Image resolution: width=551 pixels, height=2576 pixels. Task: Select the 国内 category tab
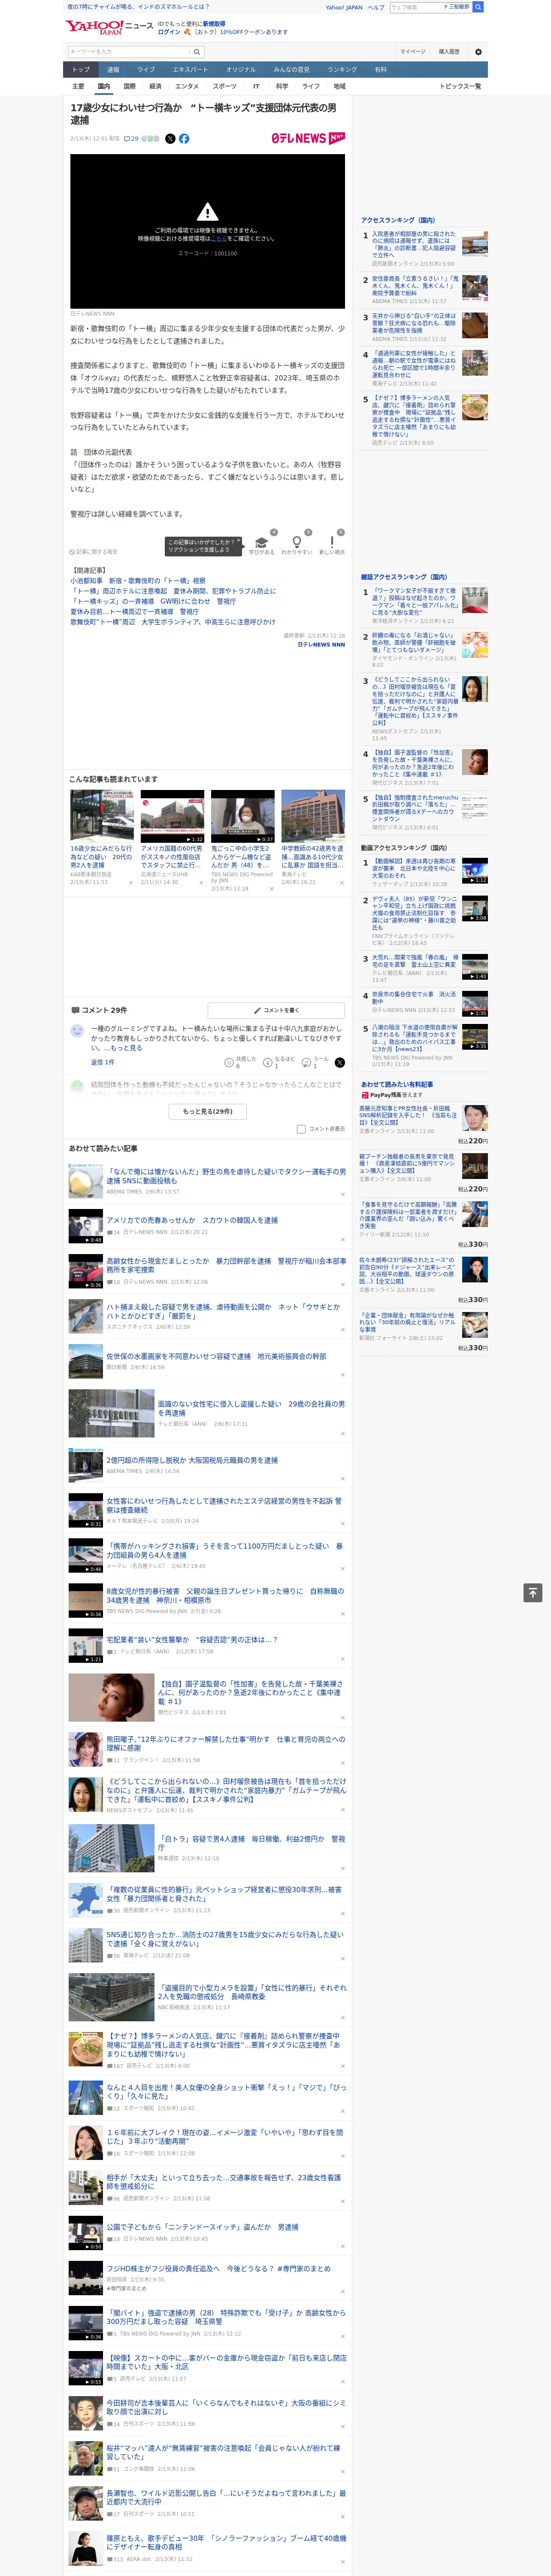point(103,87)
